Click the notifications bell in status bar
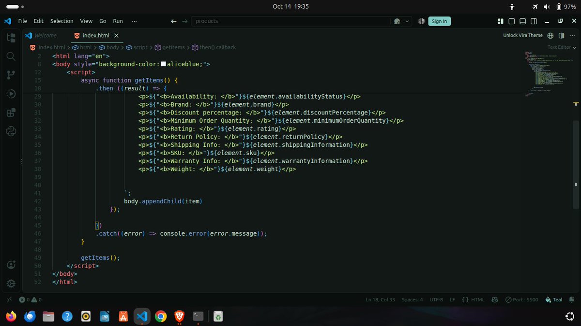Screen dimensions: 581x326 [x=572, y=299]
